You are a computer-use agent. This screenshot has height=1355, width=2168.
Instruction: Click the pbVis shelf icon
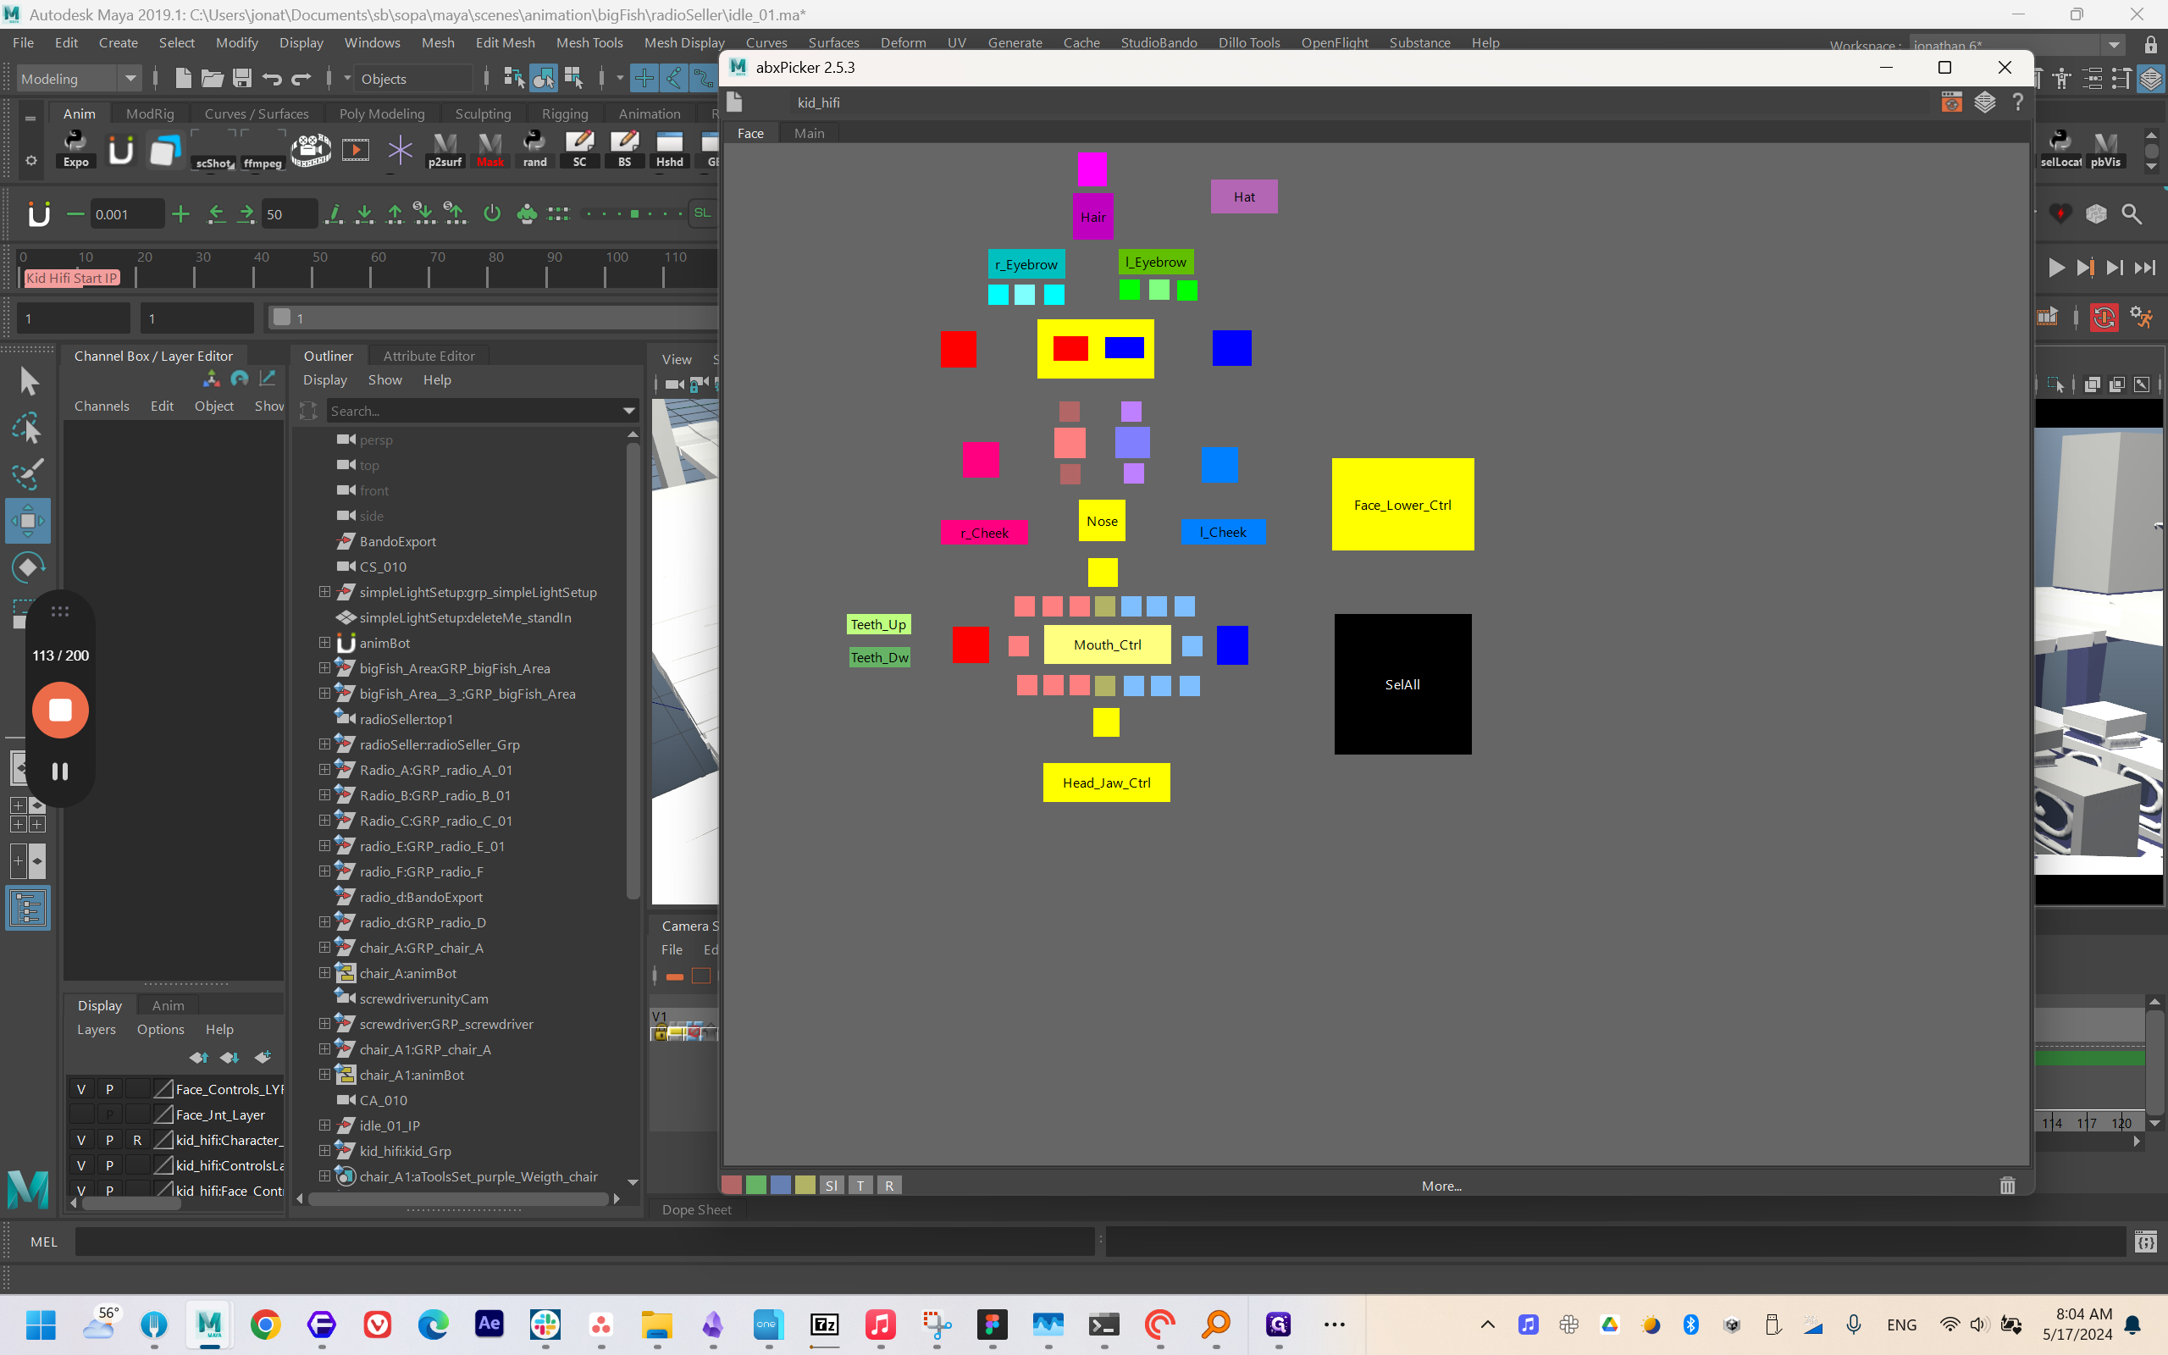click(2105, 149)
